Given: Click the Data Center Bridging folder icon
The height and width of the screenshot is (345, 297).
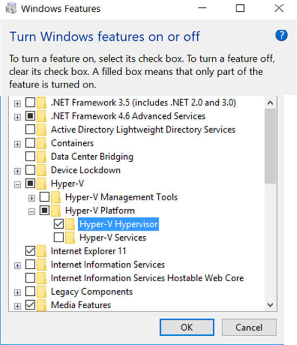Looking at the screenshot, I should pyautogui.click(x=42, y=157).
